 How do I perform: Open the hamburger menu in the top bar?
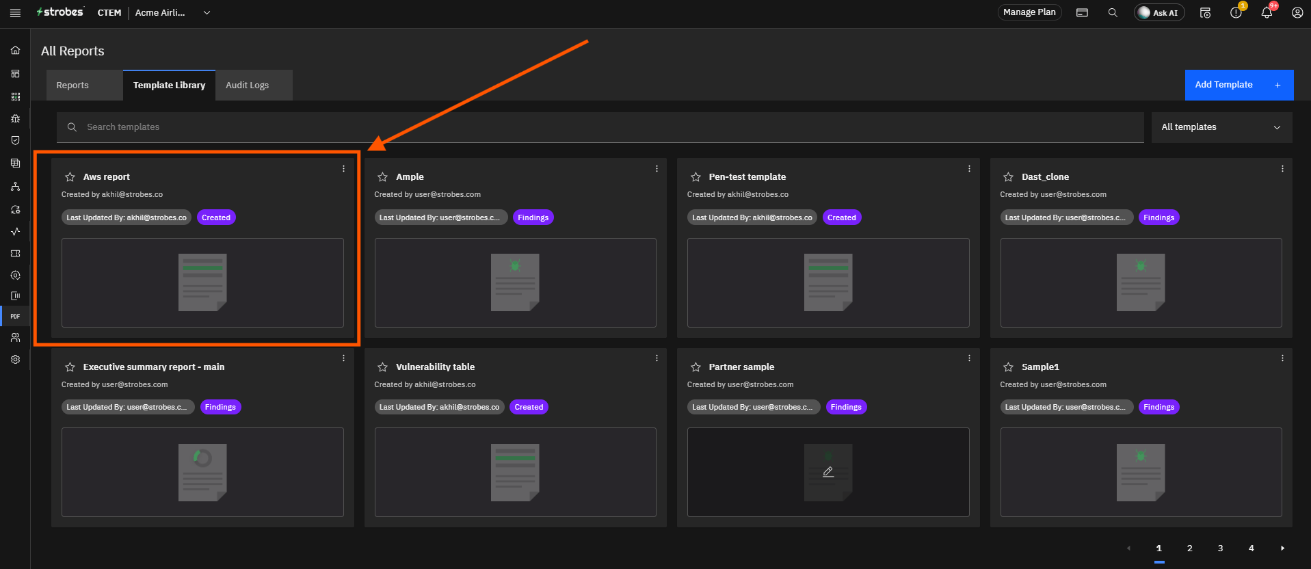[15, 13]
